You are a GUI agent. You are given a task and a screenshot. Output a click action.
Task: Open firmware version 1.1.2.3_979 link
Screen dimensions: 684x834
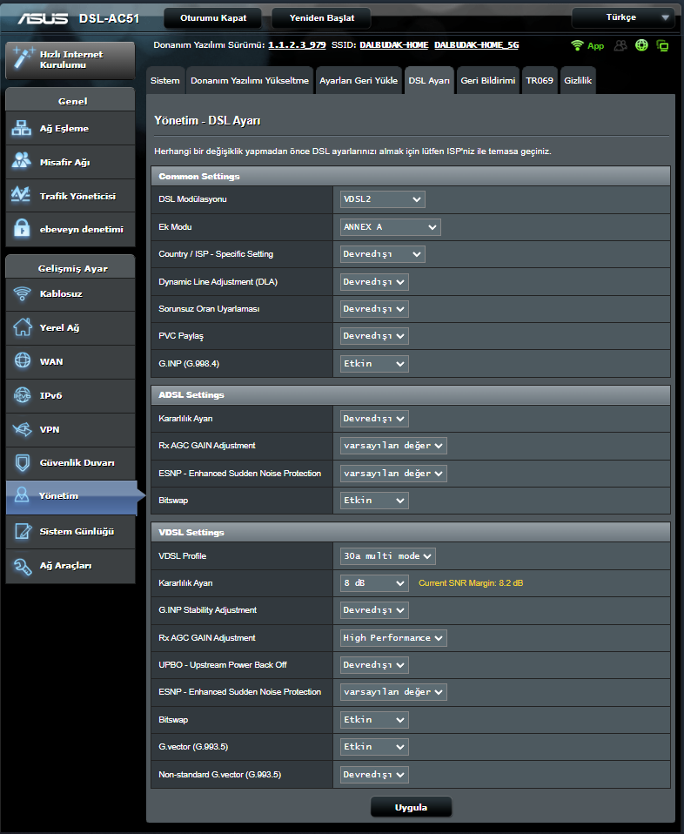coord(297,45)
